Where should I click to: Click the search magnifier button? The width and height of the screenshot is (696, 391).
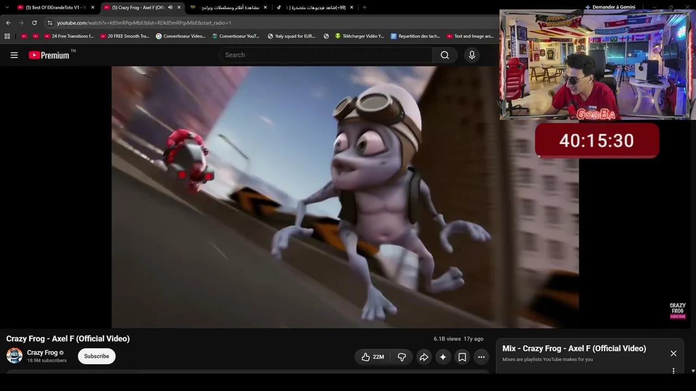point(445,55)
